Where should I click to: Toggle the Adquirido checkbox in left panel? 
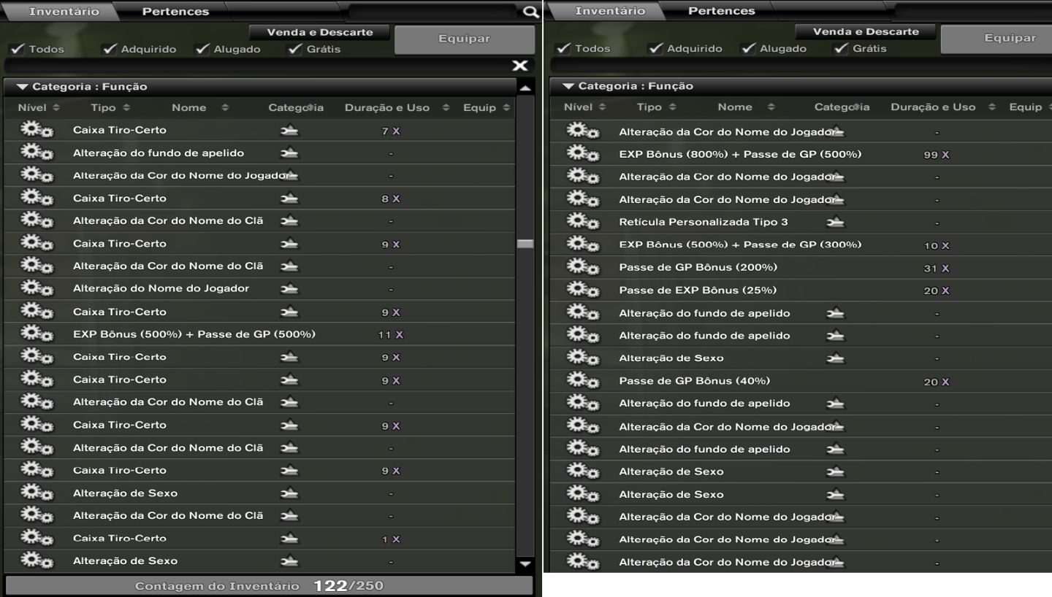coord(110,49)
